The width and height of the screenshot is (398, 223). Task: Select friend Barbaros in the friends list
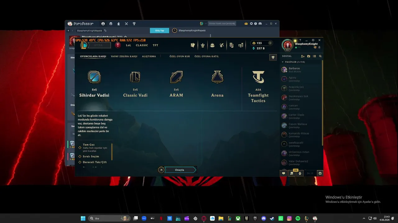click(x=301, y=70)
